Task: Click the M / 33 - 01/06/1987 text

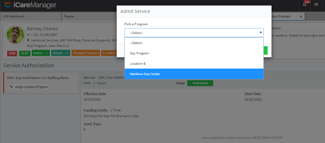Action: click(x=42, y=35)
